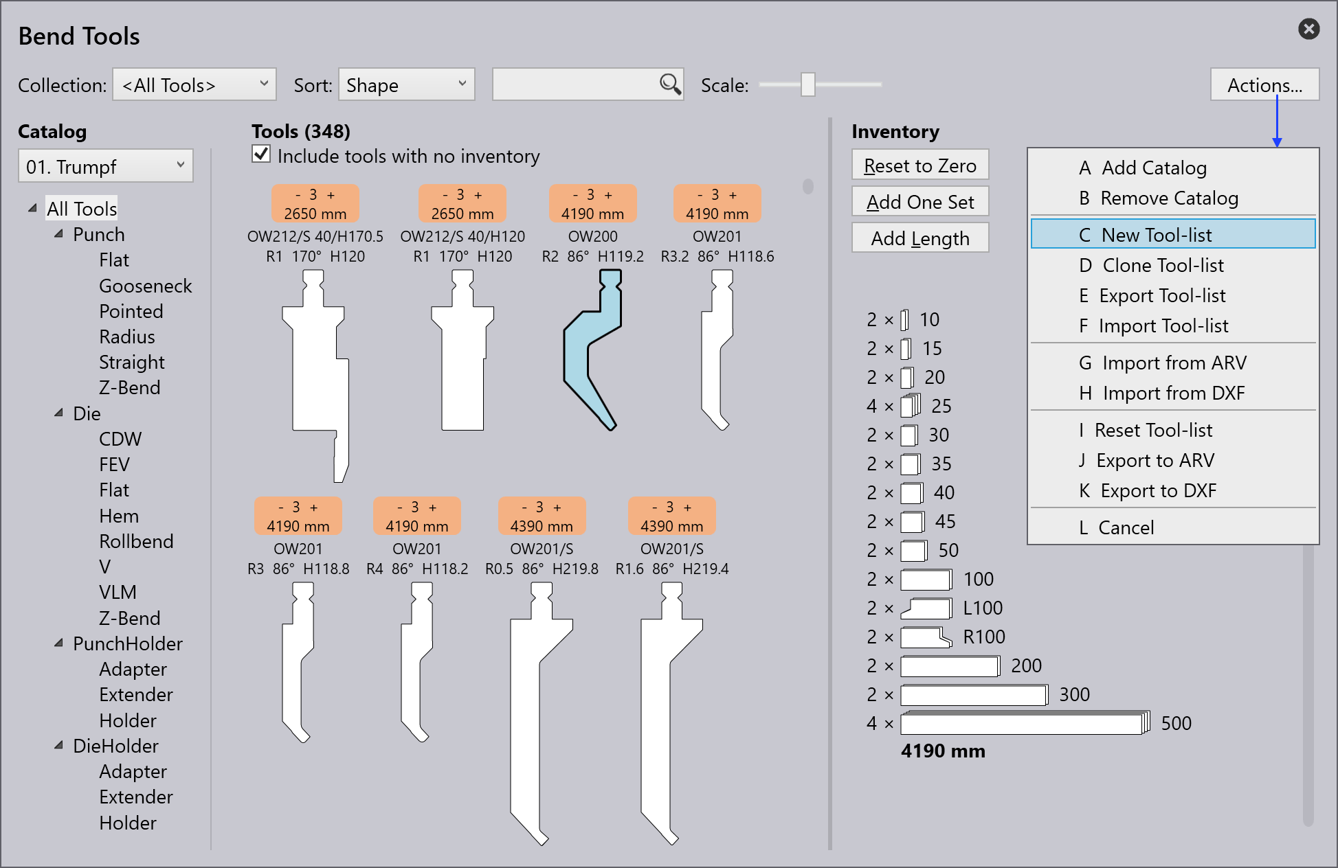
Task: Open the catalog 01. Trumpf dropdown
Action: click(x=106, y=166)
